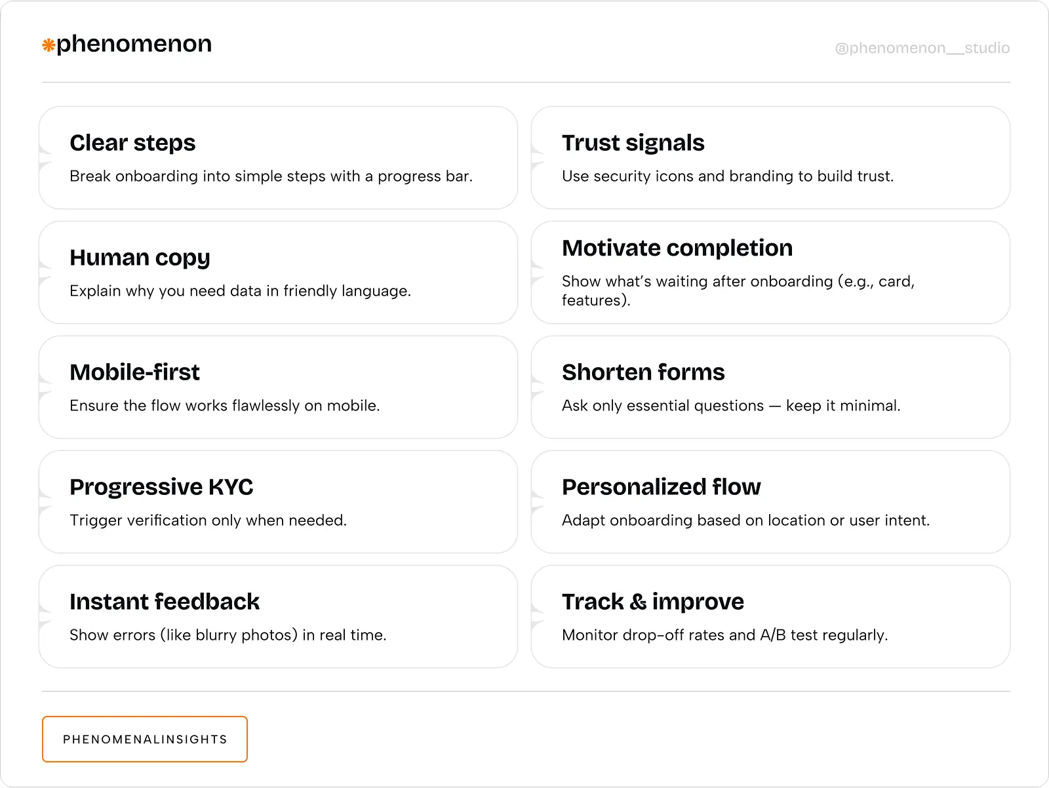
Task: Click the Shorten forms heading
Action: coord(643,372)
